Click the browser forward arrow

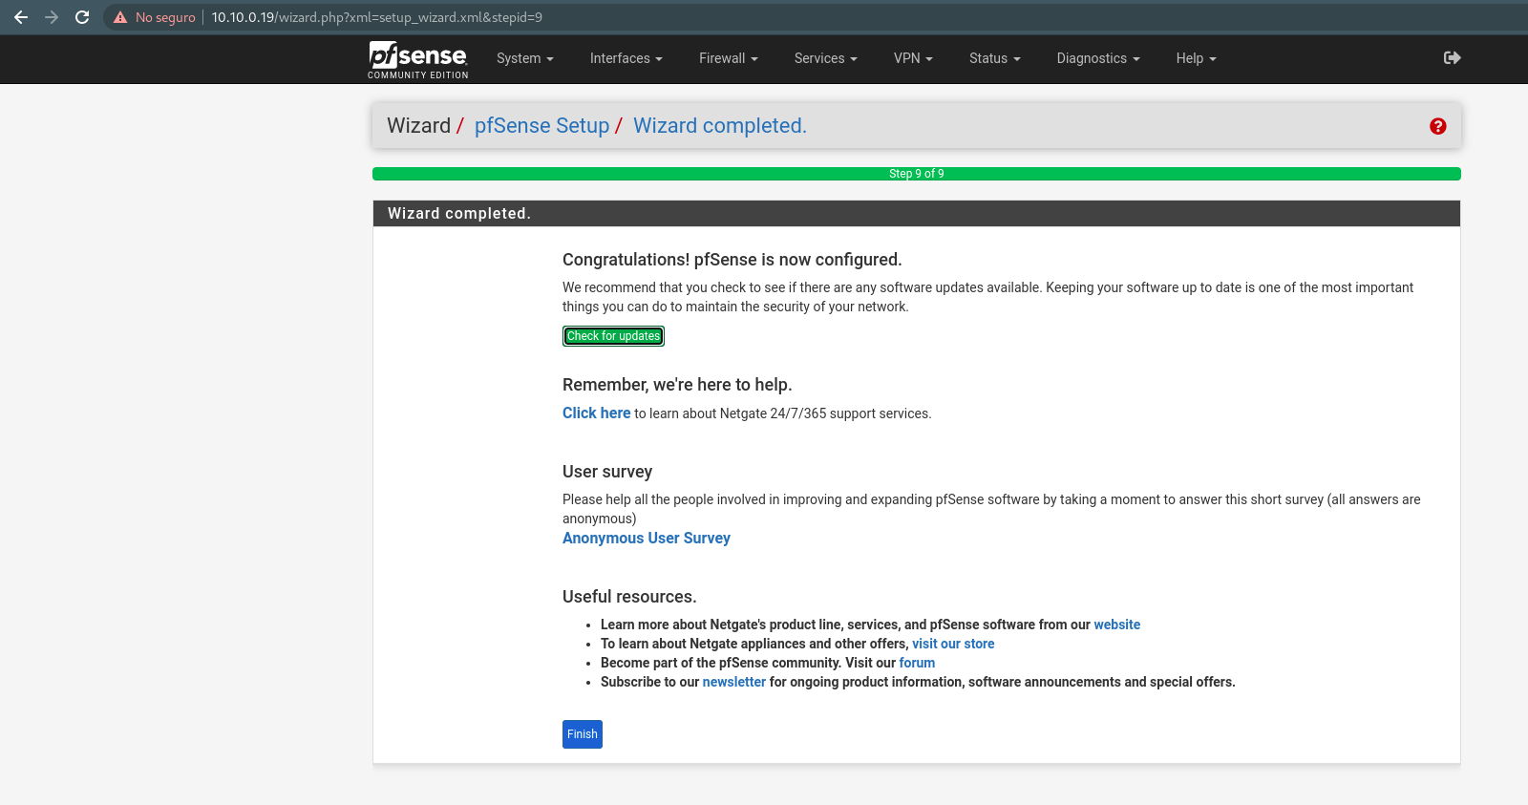pos(52,17)
